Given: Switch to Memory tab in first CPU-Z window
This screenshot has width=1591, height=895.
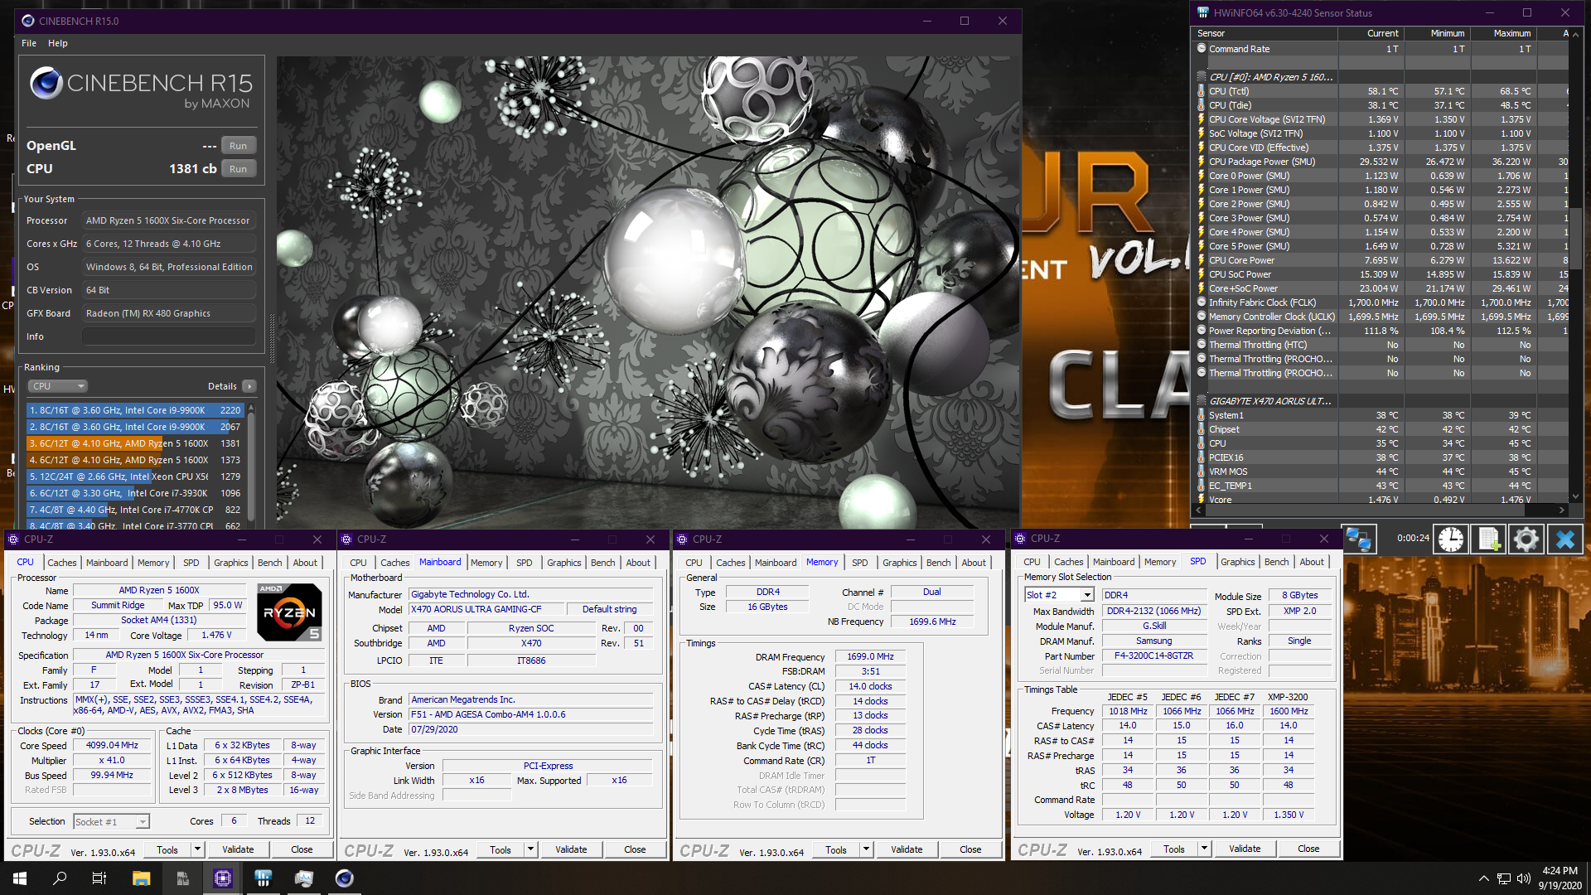Looking at the screenshot, I should pos(153,563).
